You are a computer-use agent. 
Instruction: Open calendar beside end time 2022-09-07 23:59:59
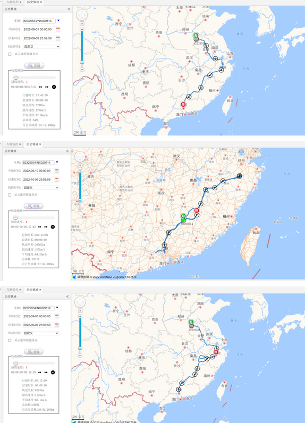point(57,325)
